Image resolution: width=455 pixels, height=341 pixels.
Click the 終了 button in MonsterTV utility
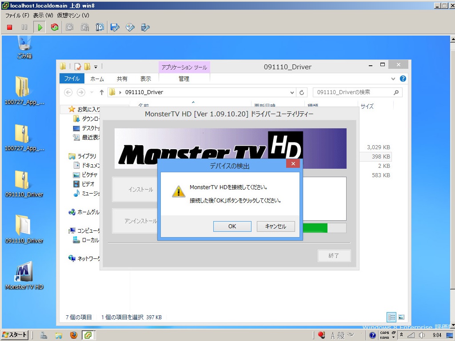[334, 256]
